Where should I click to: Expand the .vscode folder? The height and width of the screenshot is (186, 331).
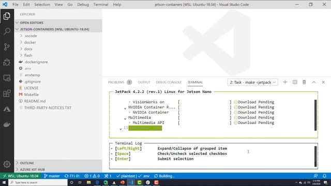click(x=58, y=36)
